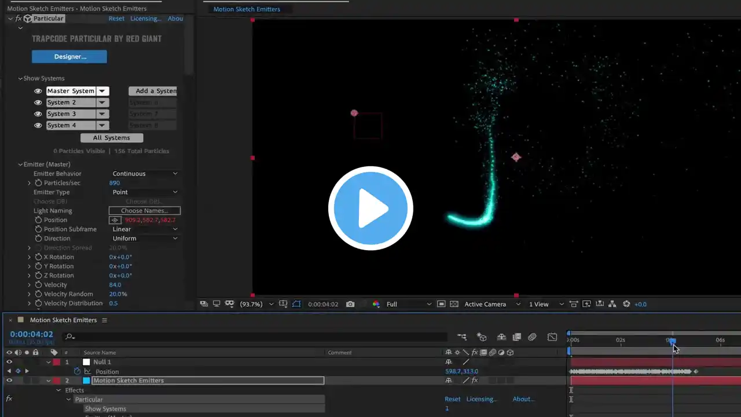Hide the Motion Sketch Emitters layer in timeline

9,381
